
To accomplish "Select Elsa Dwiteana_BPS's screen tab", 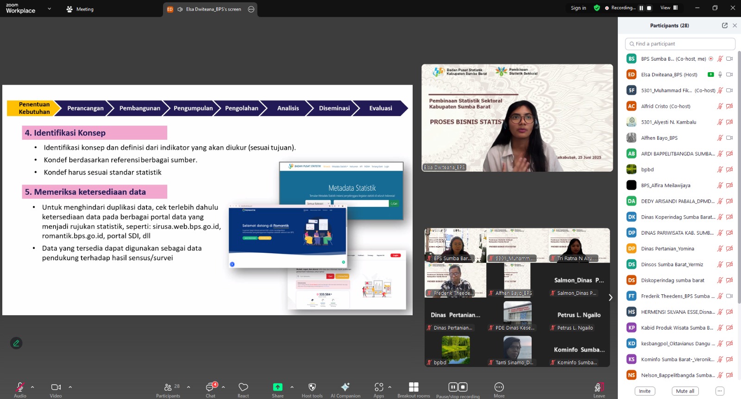I will click(210, 9).
